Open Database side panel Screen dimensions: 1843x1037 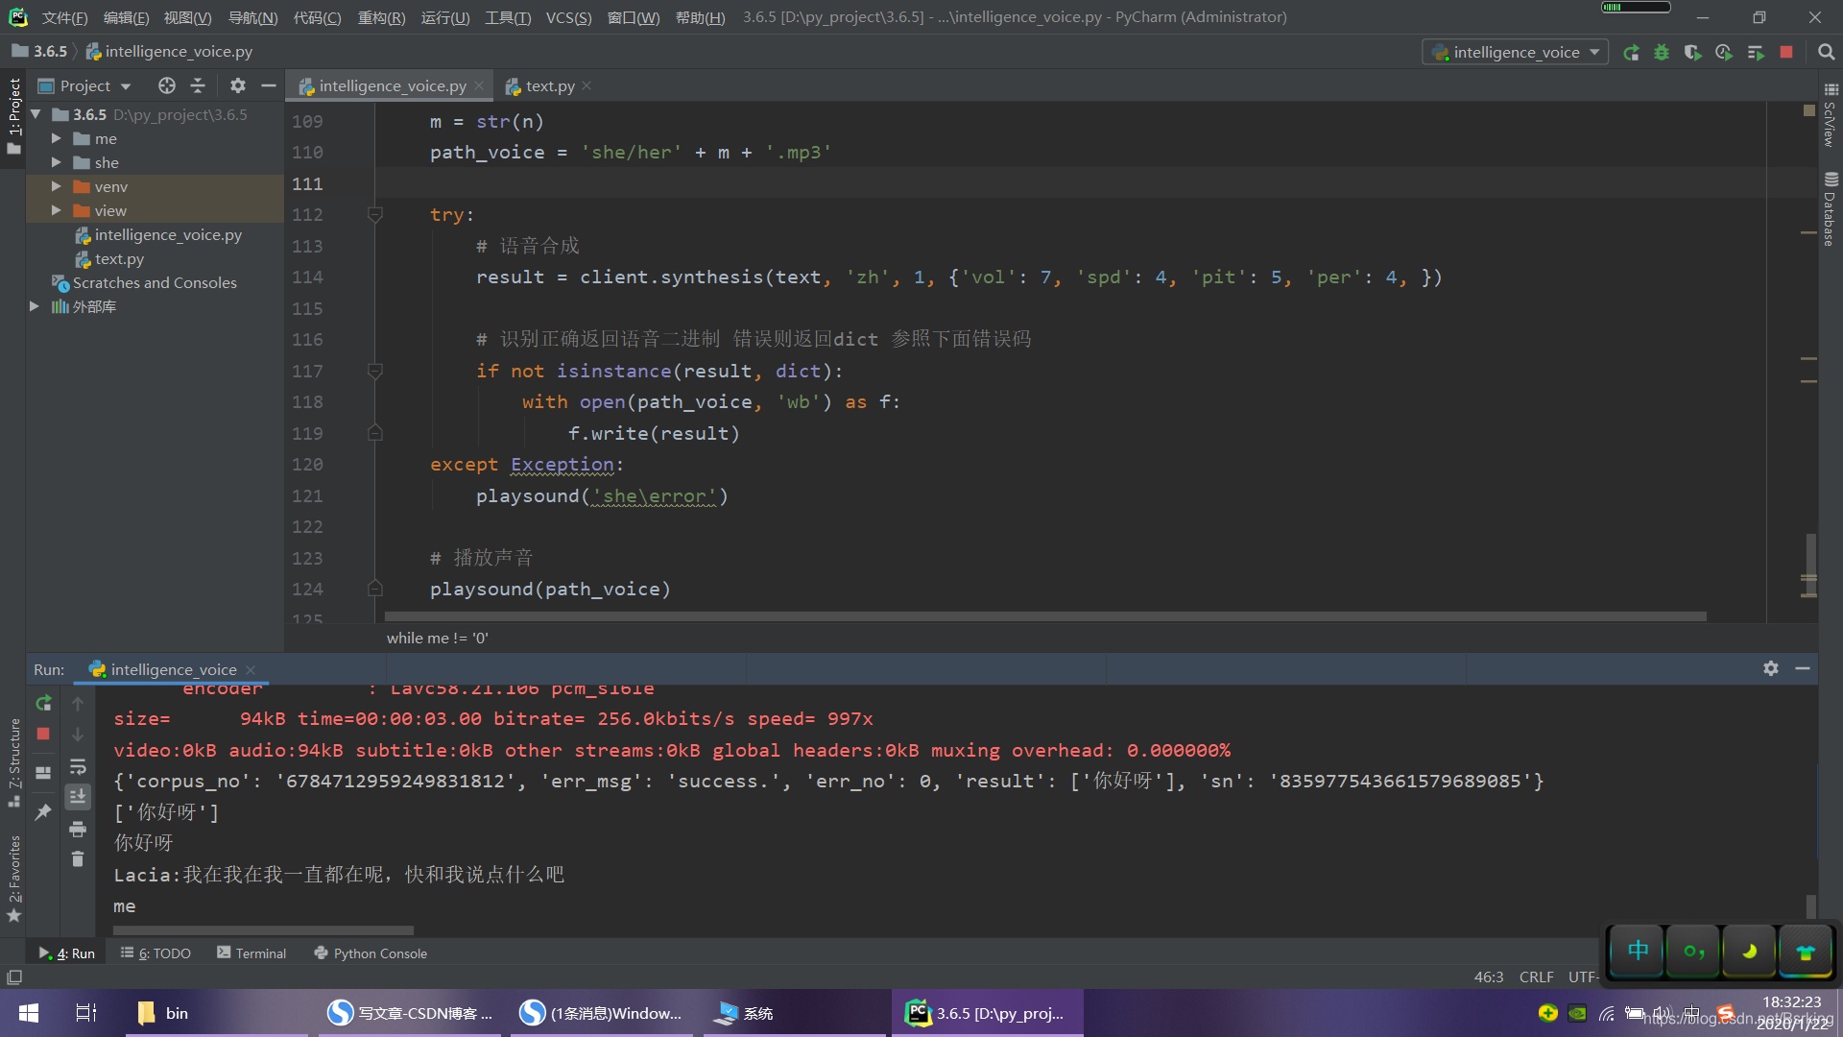(x=1830, y=209)
